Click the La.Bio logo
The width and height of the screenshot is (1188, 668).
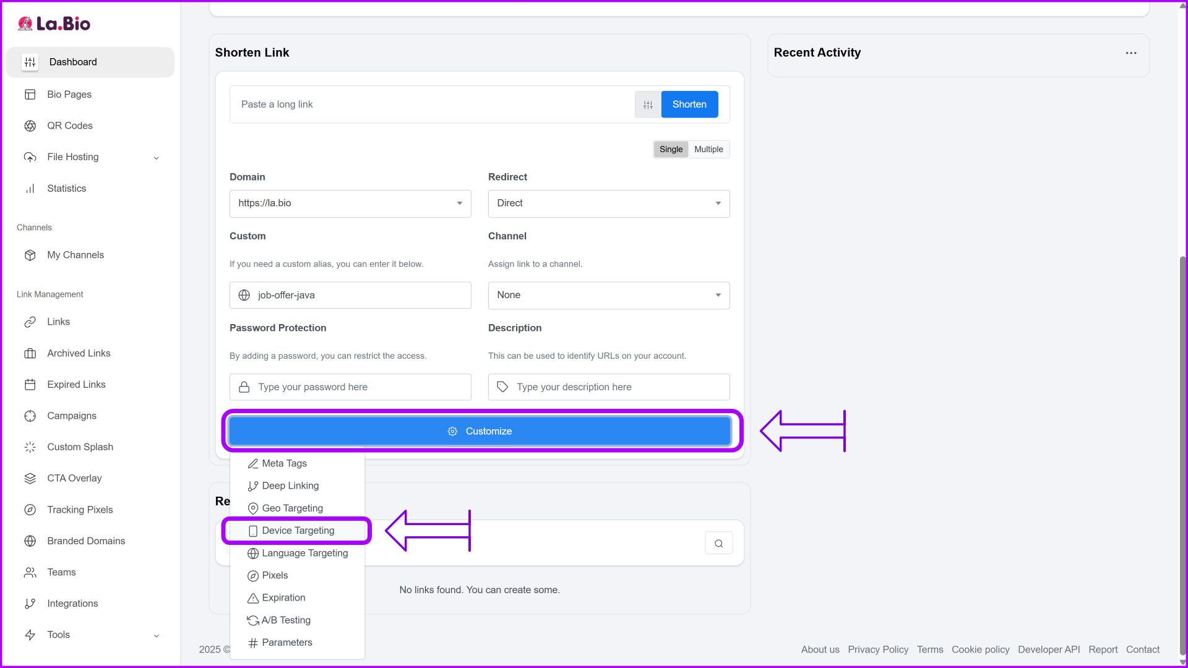click(54, 24)
